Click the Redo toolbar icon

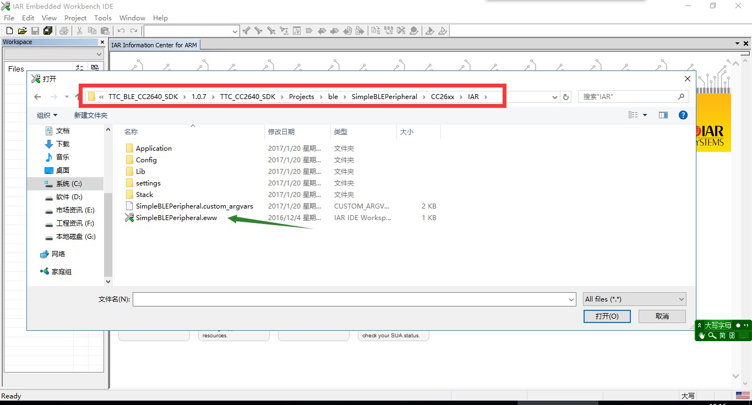click(134, 31)
